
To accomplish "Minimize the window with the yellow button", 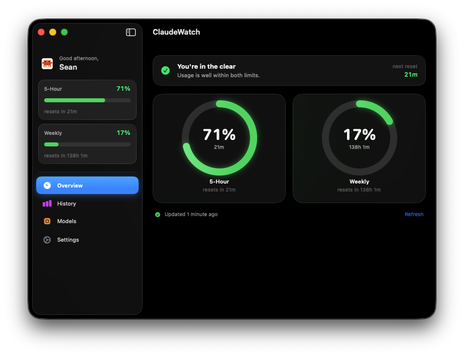I will tap(53, 32).
